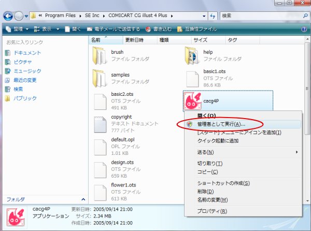Click the 開く toolbar button

click(73, 30)
